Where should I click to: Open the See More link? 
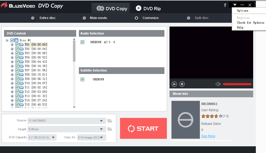tap(208, 136)
